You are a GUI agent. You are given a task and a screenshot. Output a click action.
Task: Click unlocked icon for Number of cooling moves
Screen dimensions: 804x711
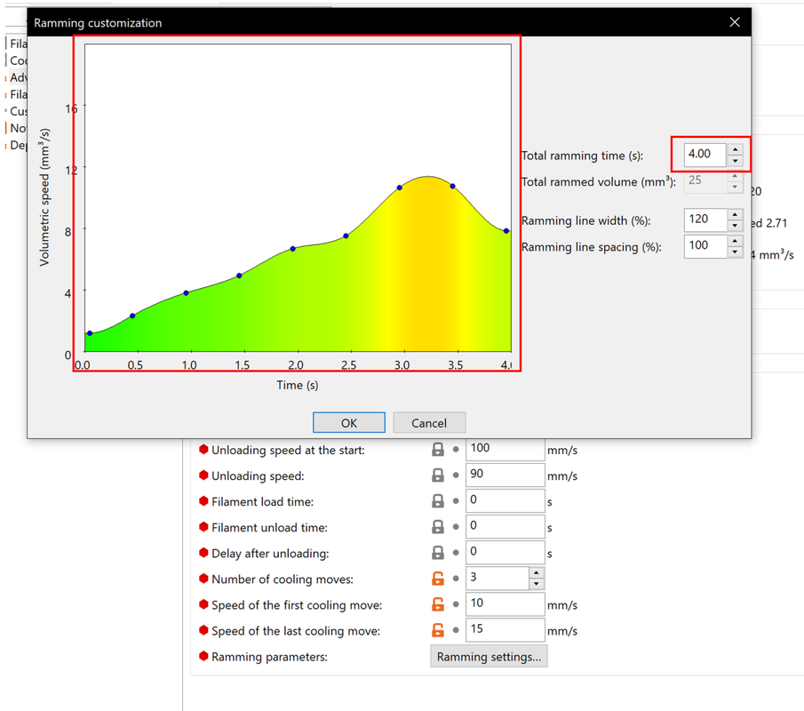[x=438, y=579]
